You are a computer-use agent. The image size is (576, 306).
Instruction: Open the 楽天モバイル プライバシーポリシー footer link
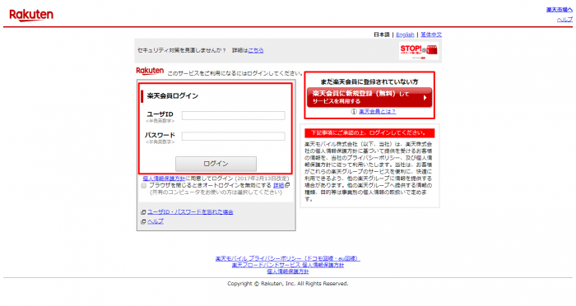point(288,258)
